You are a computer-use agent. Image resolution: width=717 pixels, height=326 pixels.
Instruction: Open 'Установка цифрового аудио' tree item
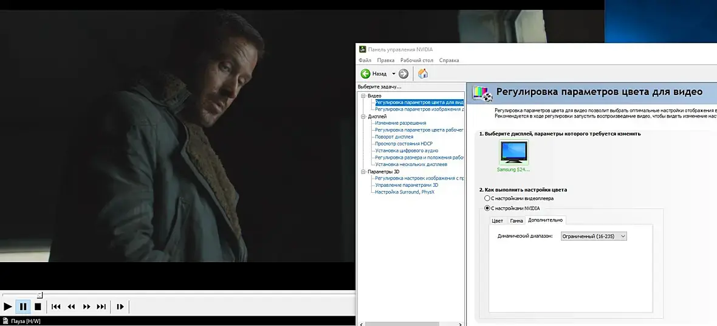(407, 151)
